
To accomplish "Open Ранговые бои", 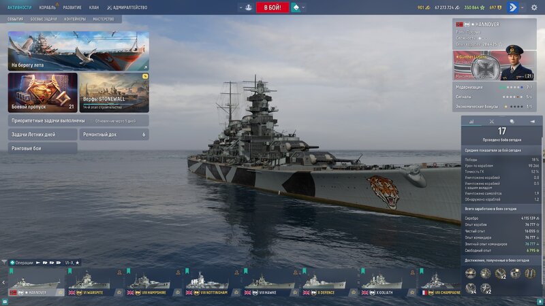I will 43,148.
